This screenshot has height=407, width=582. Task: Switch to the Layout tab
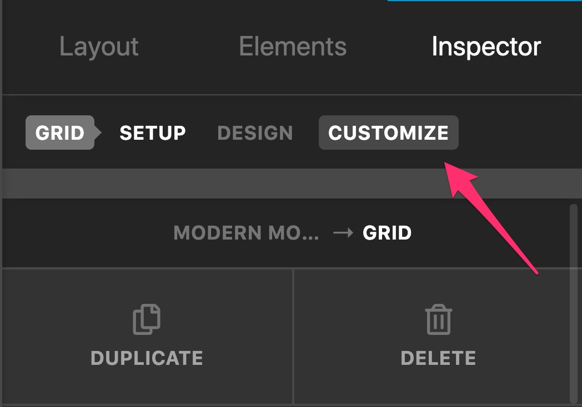point(99,47)
